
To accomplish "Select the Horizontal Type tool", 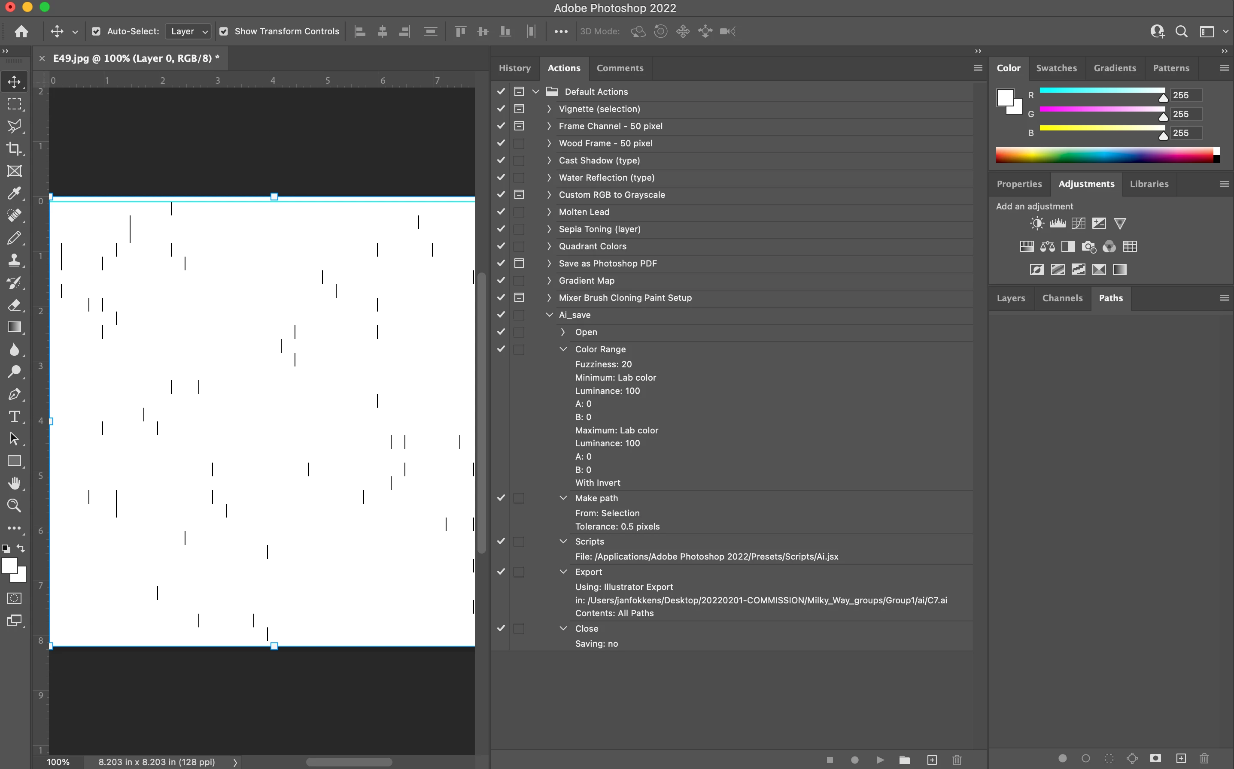I will 14,417.
